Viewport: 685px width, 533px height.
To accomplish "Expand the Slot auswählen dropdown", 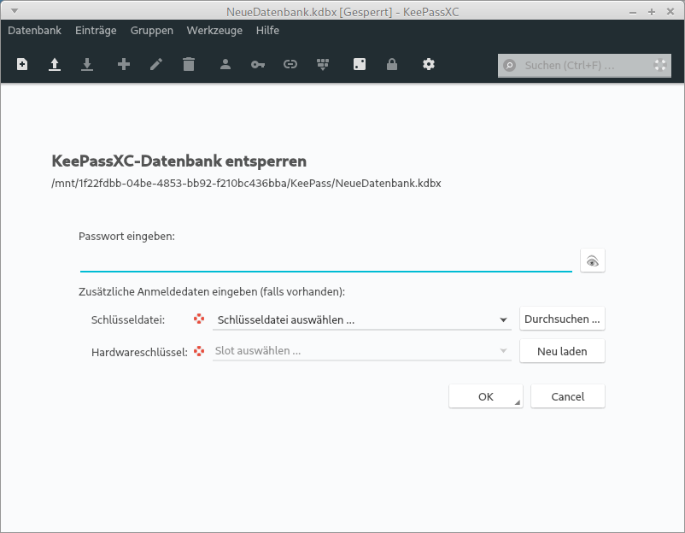I will pyautogui.click(x=504, y=351).
